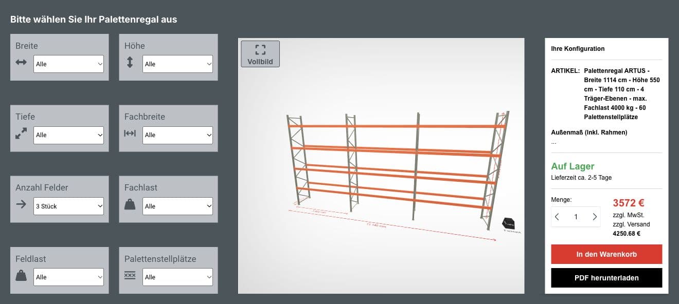Image resolution: width=679 pixels, height=304 pixels.
Task: Click PDF herunterladen button
Action: tap(606, 278)
